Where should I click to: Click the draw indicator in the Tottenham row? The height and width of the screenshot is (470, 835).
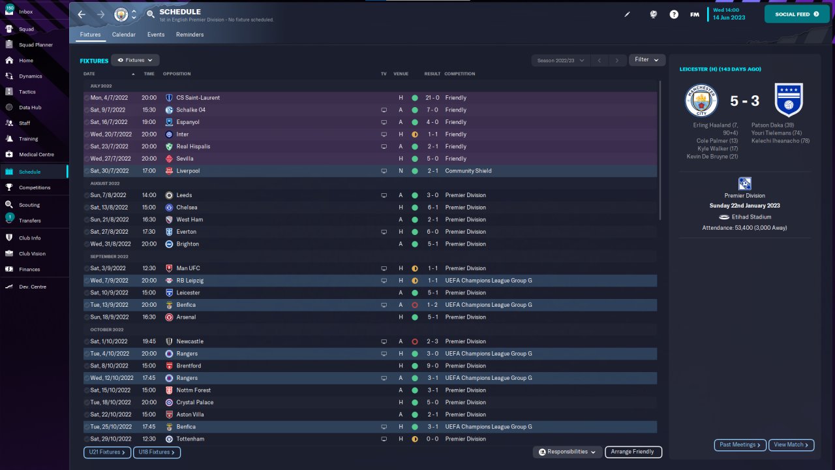[x=415, y=439]
